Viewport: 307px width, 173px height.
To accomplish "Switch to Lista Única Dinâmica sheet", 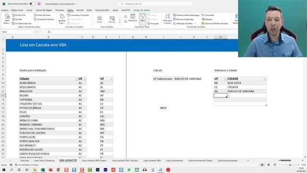I will [44, 161].
